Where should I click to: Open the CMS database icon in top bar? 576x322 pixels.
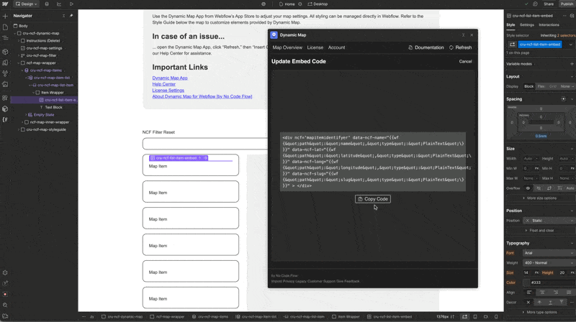47,4
